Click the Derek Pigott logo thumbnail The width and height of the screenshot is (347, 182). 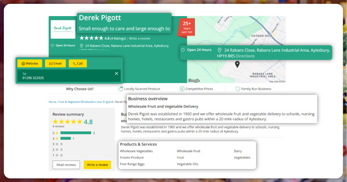coord(63,29)
